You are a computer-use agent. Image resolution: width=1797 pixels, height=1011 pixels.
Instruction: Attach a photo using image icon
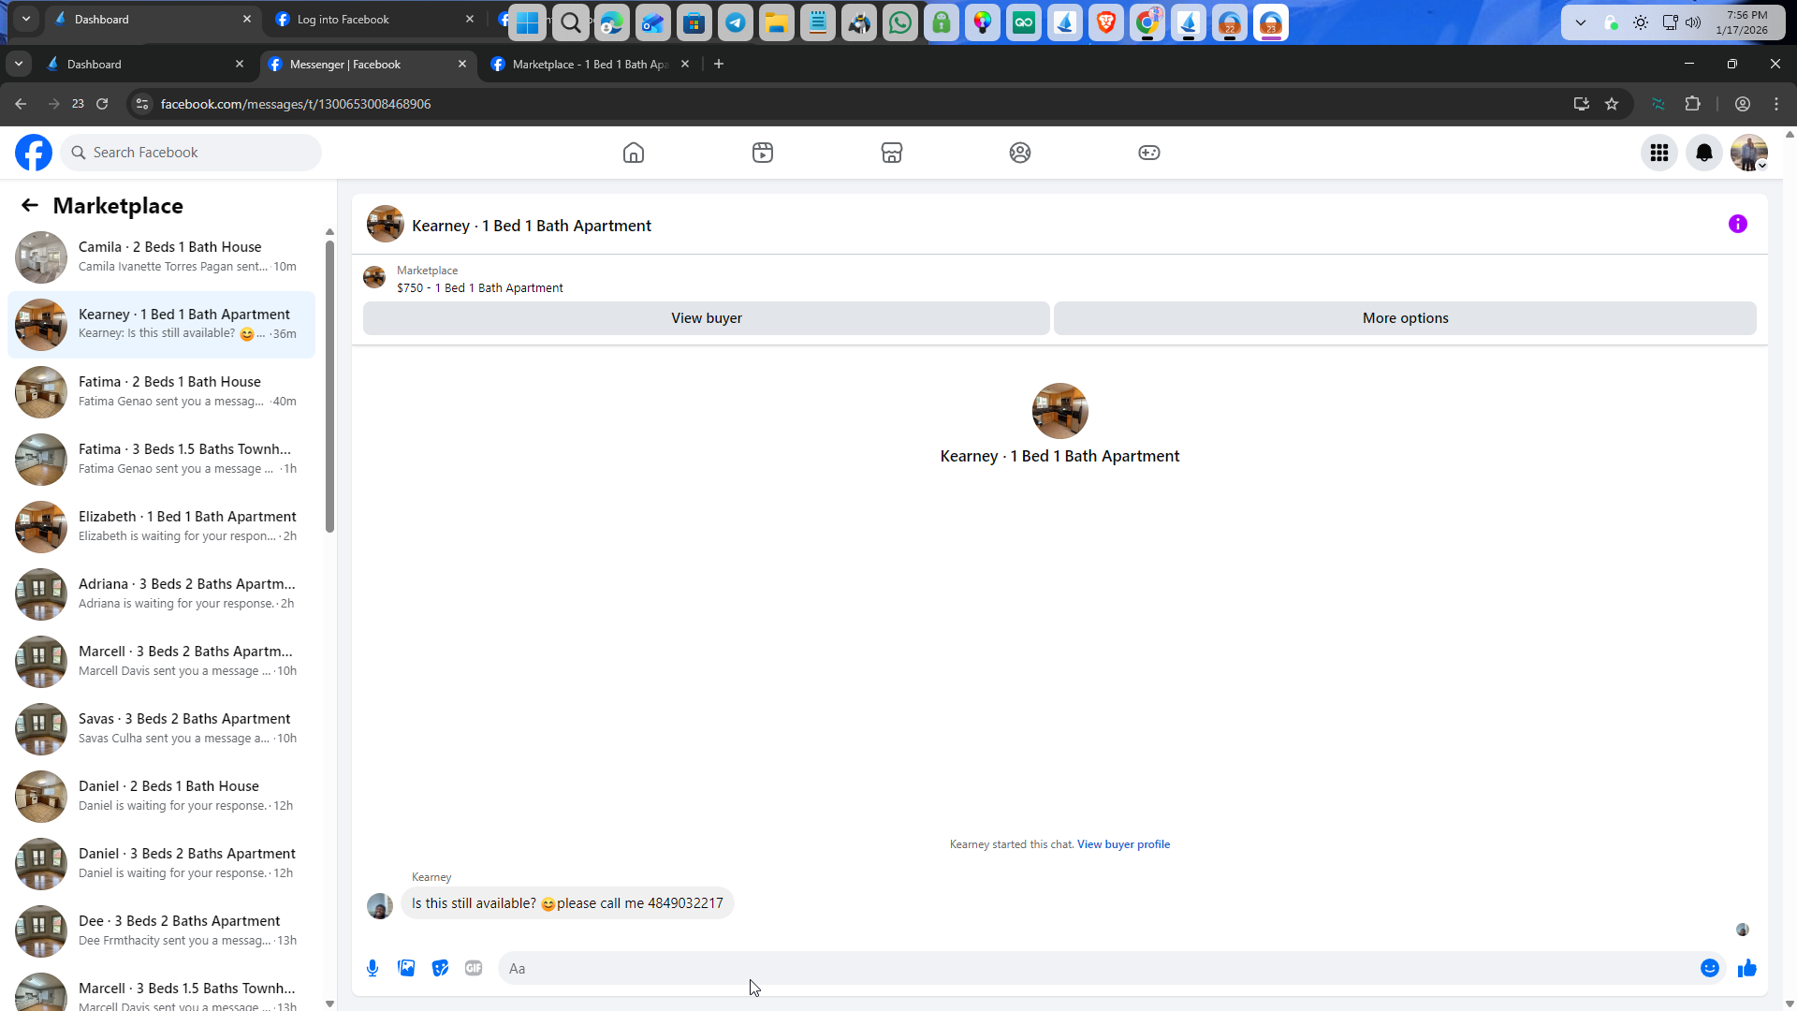pyautogui.click(x=406, y=968)
